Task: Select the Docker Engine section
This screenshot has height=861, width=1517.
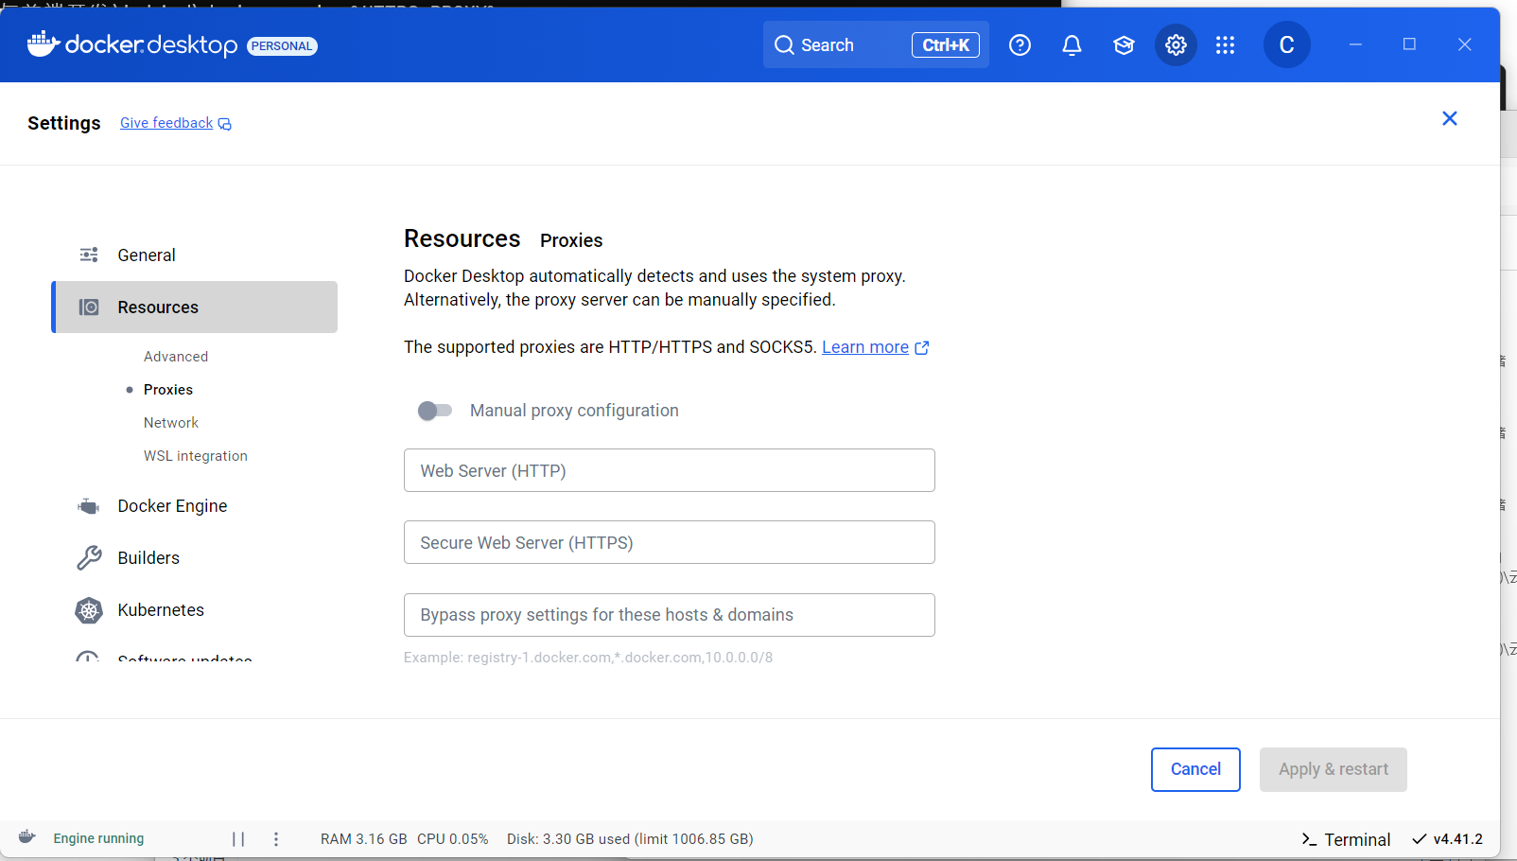Action: [x=195, y=506]
